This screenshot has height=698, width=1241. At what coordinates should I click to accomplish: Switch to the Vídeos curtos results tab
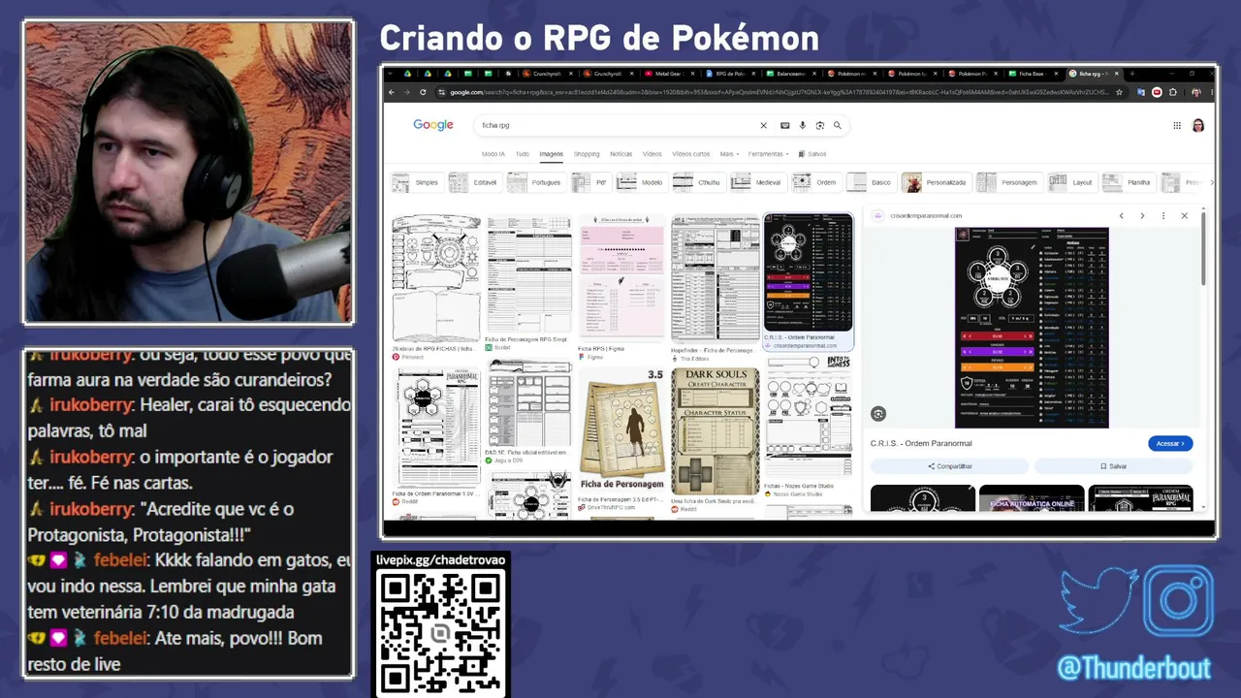[x=691, y=154]
